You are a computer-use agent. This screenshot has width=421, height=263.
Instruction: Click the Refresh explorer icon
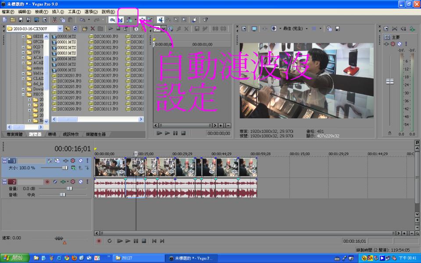[x=75, y=29]
